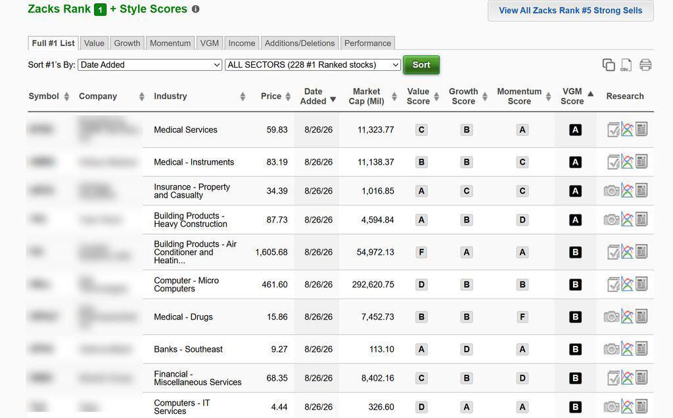Copy the table with the copy icon
Image resolution: width=673 pixels, height=418 pixels.
609,65
